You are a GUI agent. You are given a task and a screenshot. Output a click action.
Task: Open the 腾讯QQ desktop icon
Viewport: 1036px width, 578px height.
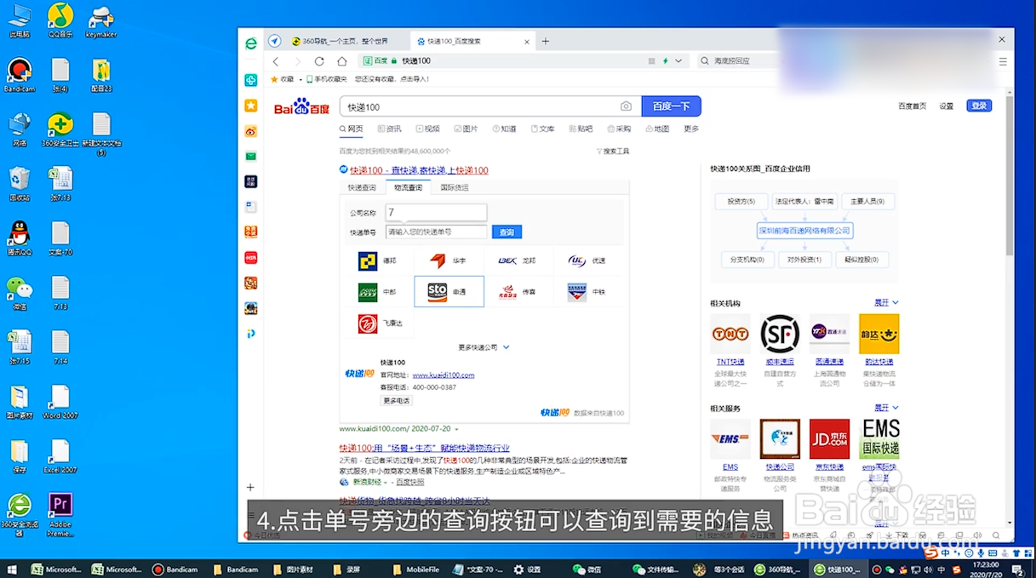click(x=19, y=238)
